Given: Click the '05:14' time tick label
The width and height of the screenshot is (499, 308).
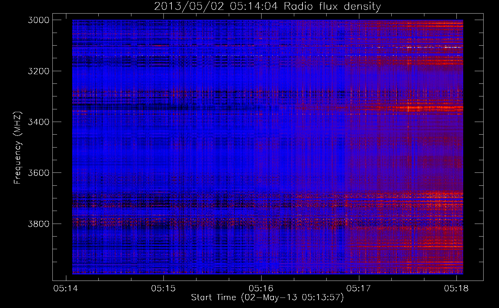Looking at the screenshot, I should pyautogui.click(x=65, y=288).
